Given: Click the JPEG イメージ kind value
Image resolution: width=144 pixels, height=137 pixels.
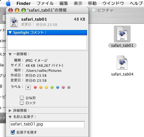Looking at the screenshot, I should tap(36, 61).
